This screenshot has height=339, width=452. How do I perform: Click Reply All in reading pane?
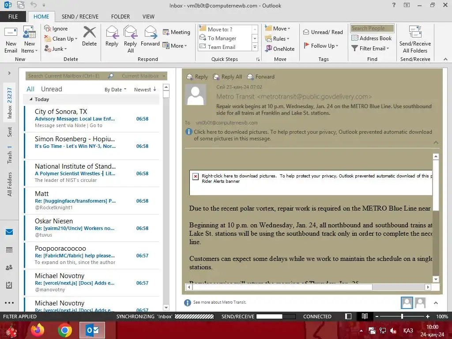click(227, 77)
